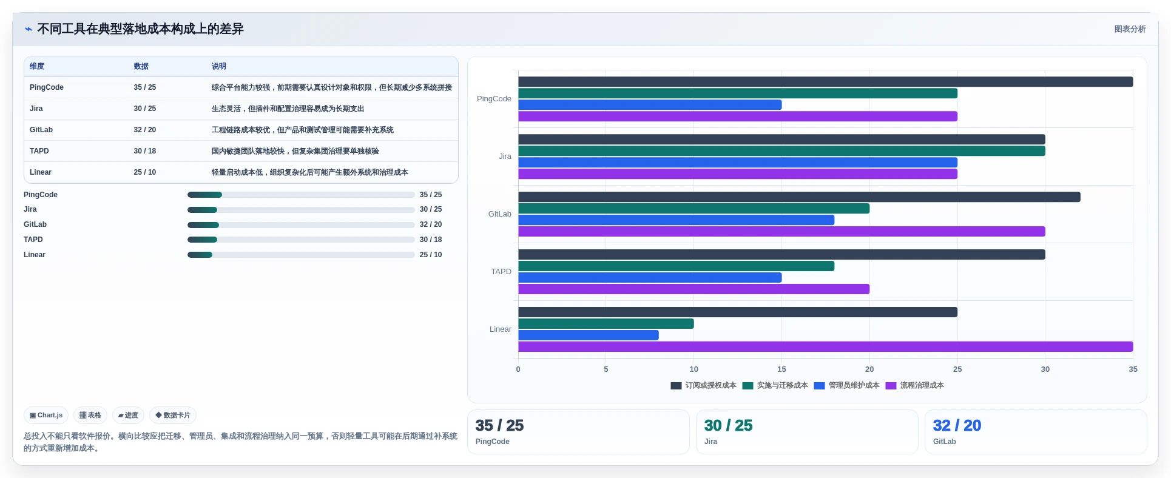Open the GitLab 32 / 20 data card
Screen dimensions: 1171x478
1036,432
